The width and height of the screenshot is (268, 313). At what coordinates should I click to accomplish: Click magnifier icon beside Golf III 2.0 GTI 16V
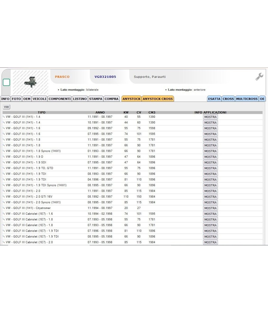[x=4, y=196]
